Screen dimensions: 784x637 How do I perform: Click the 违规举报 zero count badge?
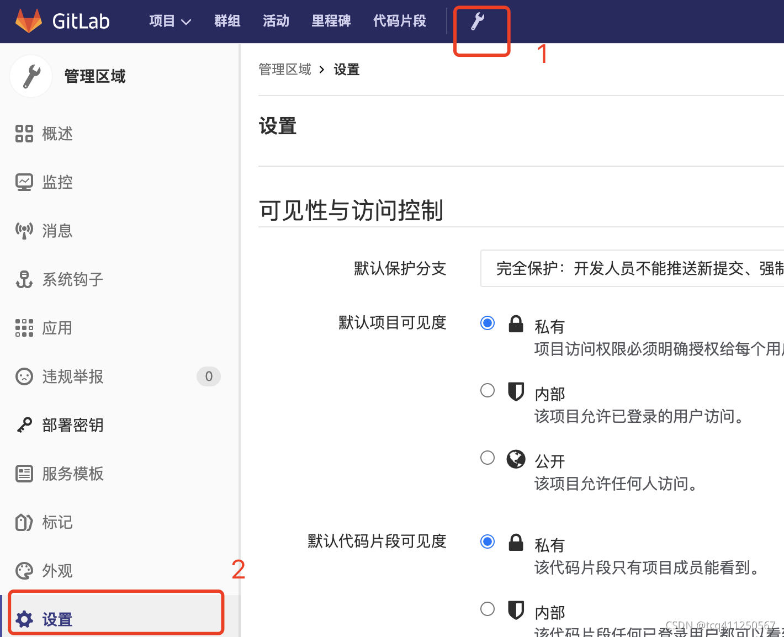click(x=209, y=376)
